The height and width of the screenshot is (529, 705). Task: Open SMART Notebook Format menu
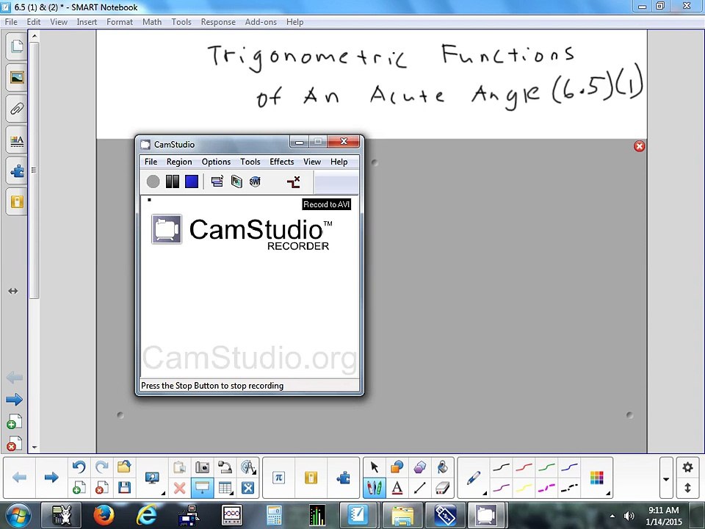coord(120,22)
